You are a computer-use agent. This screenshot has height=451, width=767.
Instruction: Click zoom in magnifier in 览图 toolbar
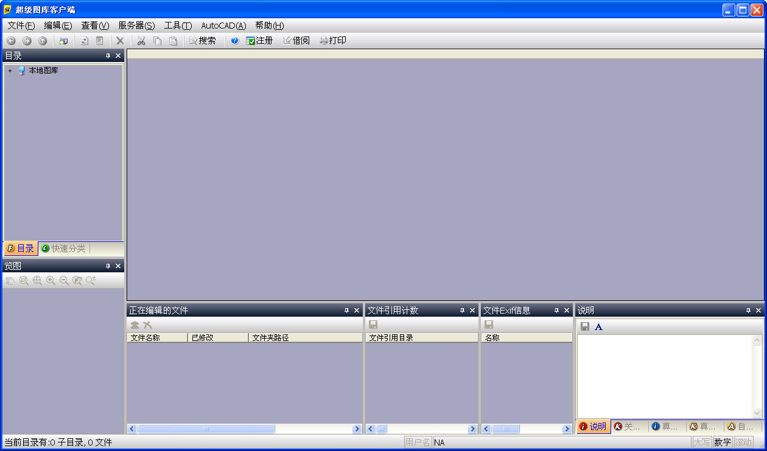click(x=51, y=280)
